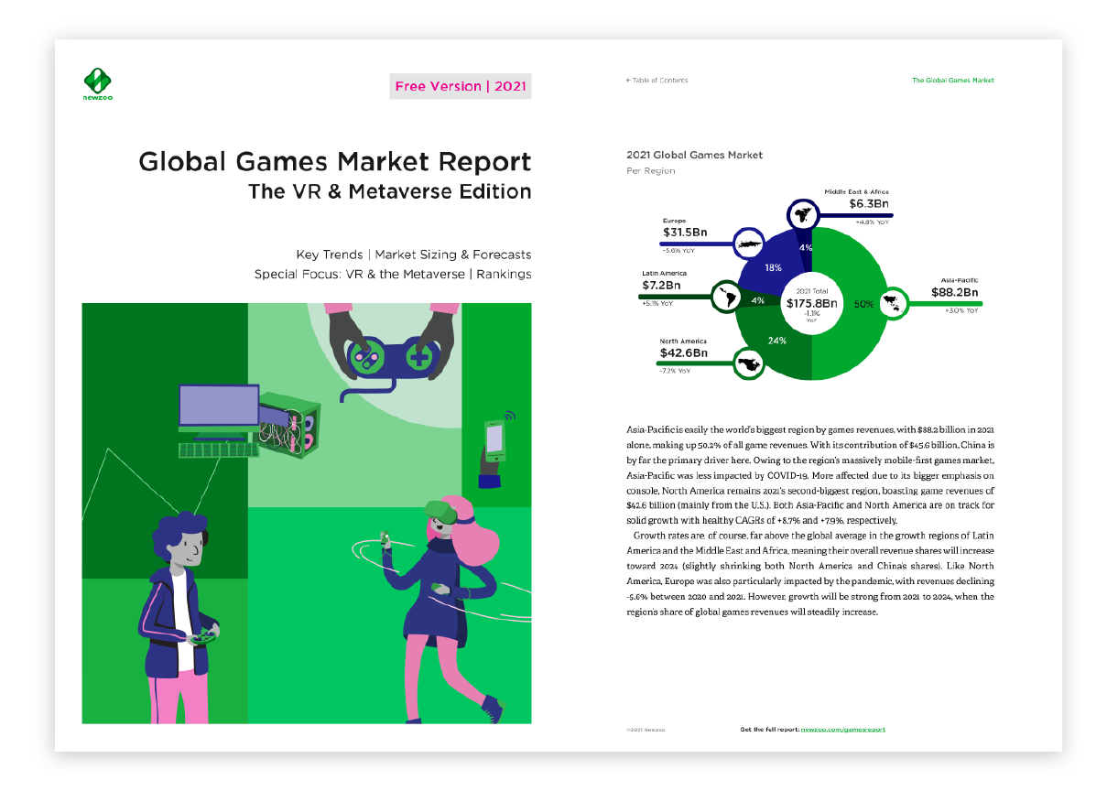Click the Newzoo logo icon
The image size is (1118, 791).
pyautogui.click(x=96, y=79)
